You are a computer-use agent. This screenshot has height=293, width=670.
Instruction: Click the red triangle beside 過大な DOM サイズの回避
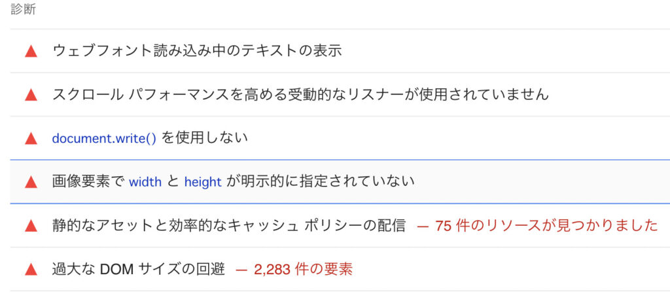tap(31, 270)
